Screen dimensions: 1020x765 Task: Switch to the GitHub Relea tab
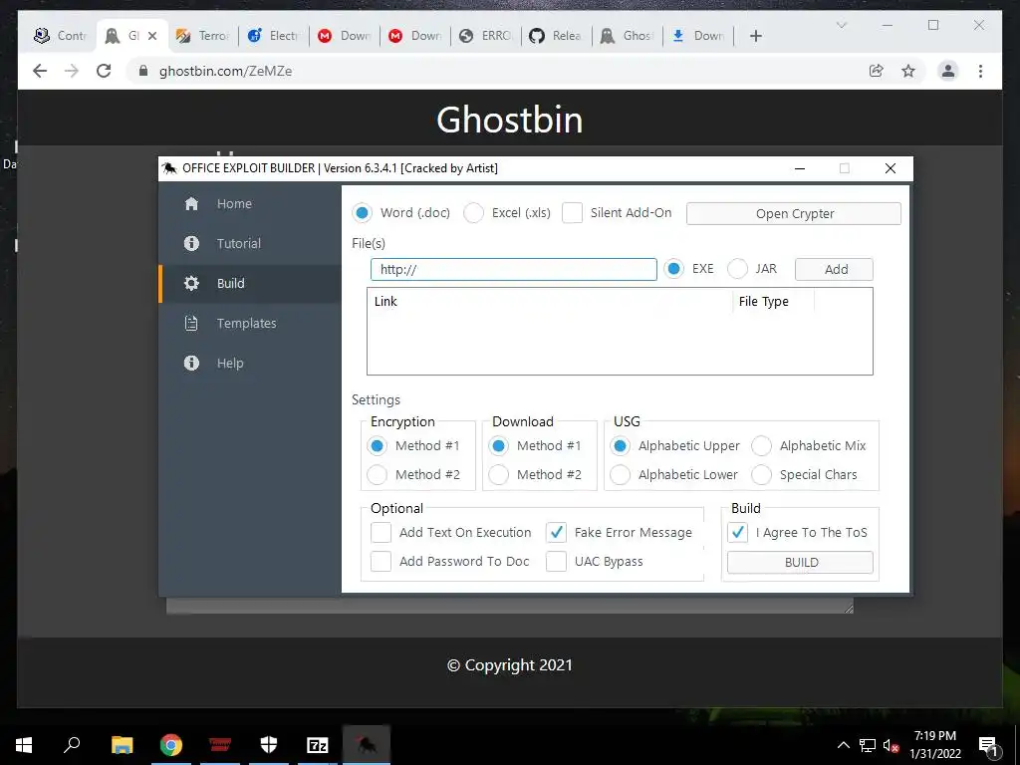(556, 36)
